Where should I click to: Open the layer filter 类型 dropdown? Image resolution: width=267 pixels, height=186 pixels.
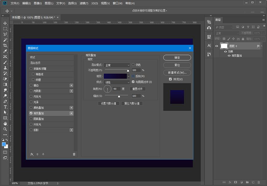(223, 27)
